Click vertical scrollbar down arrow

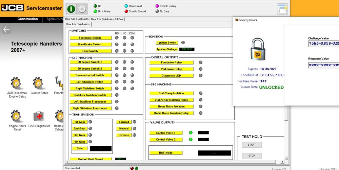[286, 158]
